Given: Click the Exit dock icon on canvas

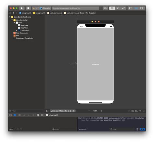Looking at the screenshot, I should click(99, 21).
